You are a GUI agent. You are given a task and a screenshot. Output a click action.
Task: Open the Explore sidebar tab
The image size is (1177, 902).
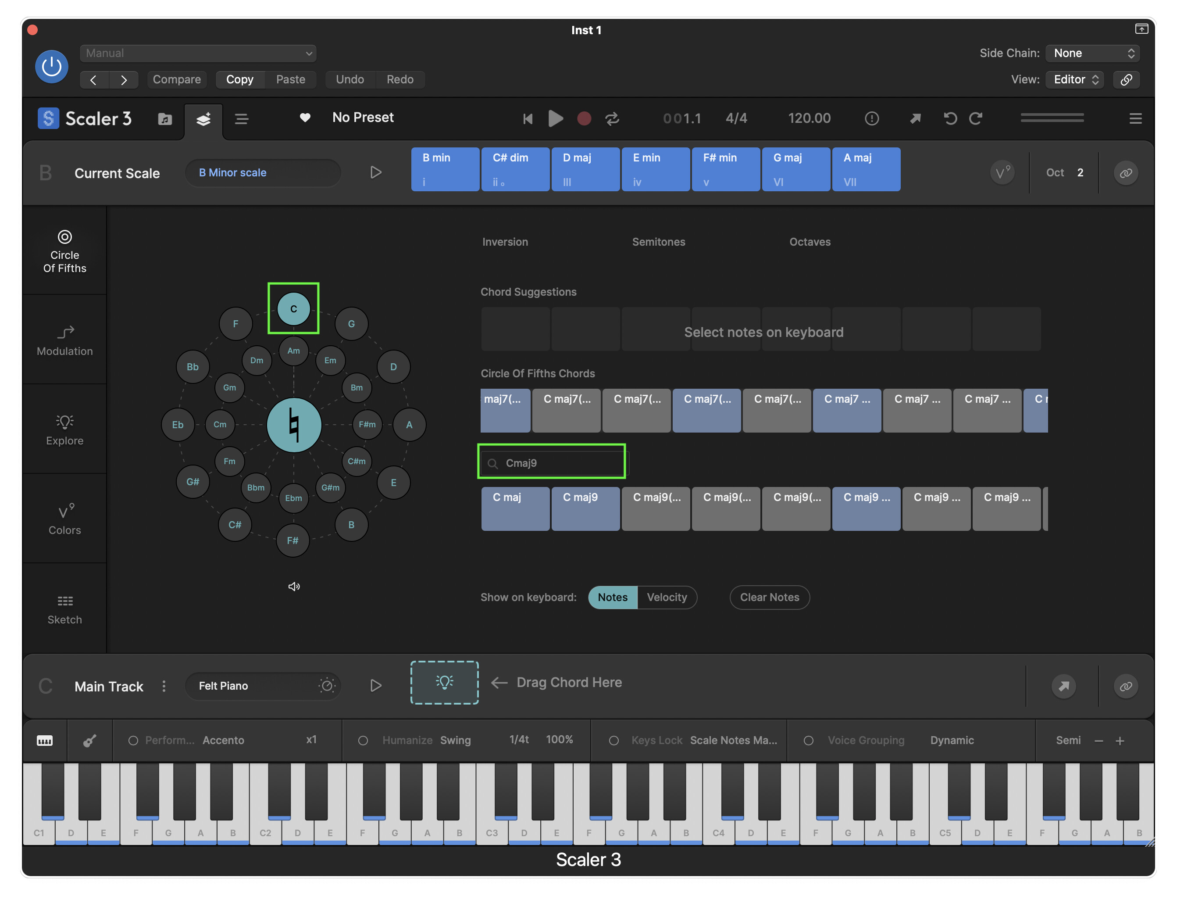(64, 430)
